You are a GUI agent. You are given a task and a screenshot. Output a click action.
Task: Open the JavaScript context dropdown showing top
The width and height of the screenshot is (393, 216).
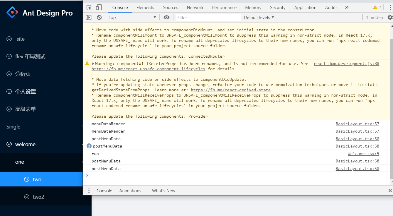tap(133, 17)
